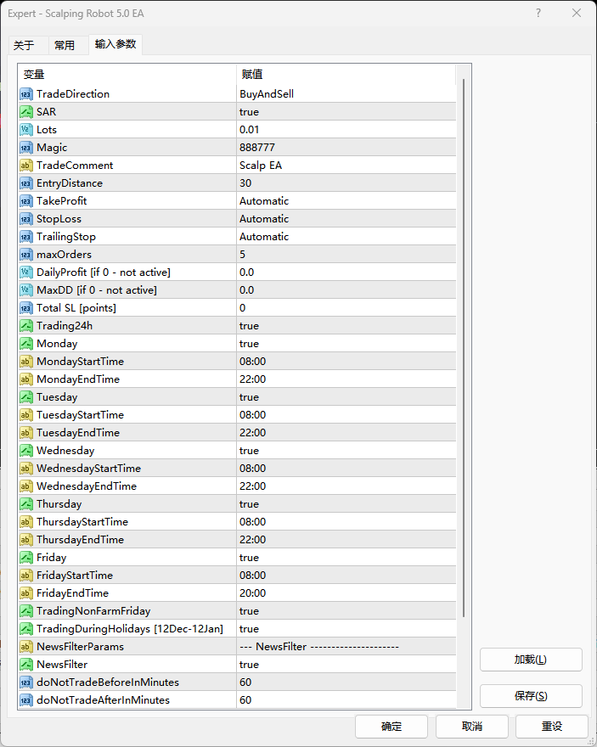This screenshot has width=597, height=747.
Task: Toggle the NewsFilter true value
Action: pos(249,665)
